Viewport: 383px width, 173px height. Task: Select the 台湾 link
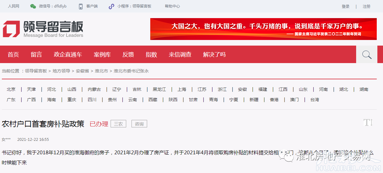tap(315, 100)
